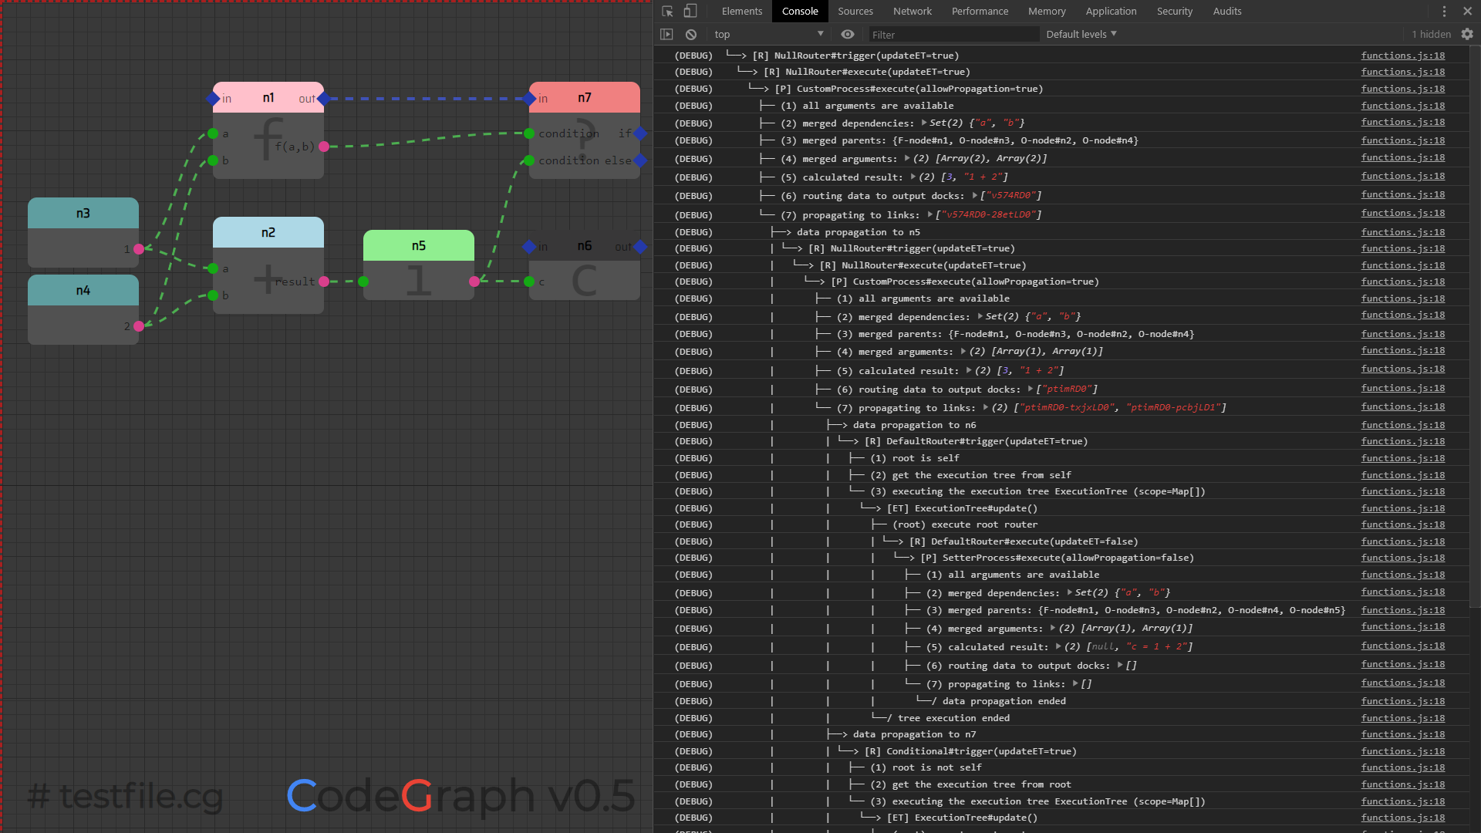Open DevTools three-dot customize menu

1444,11
